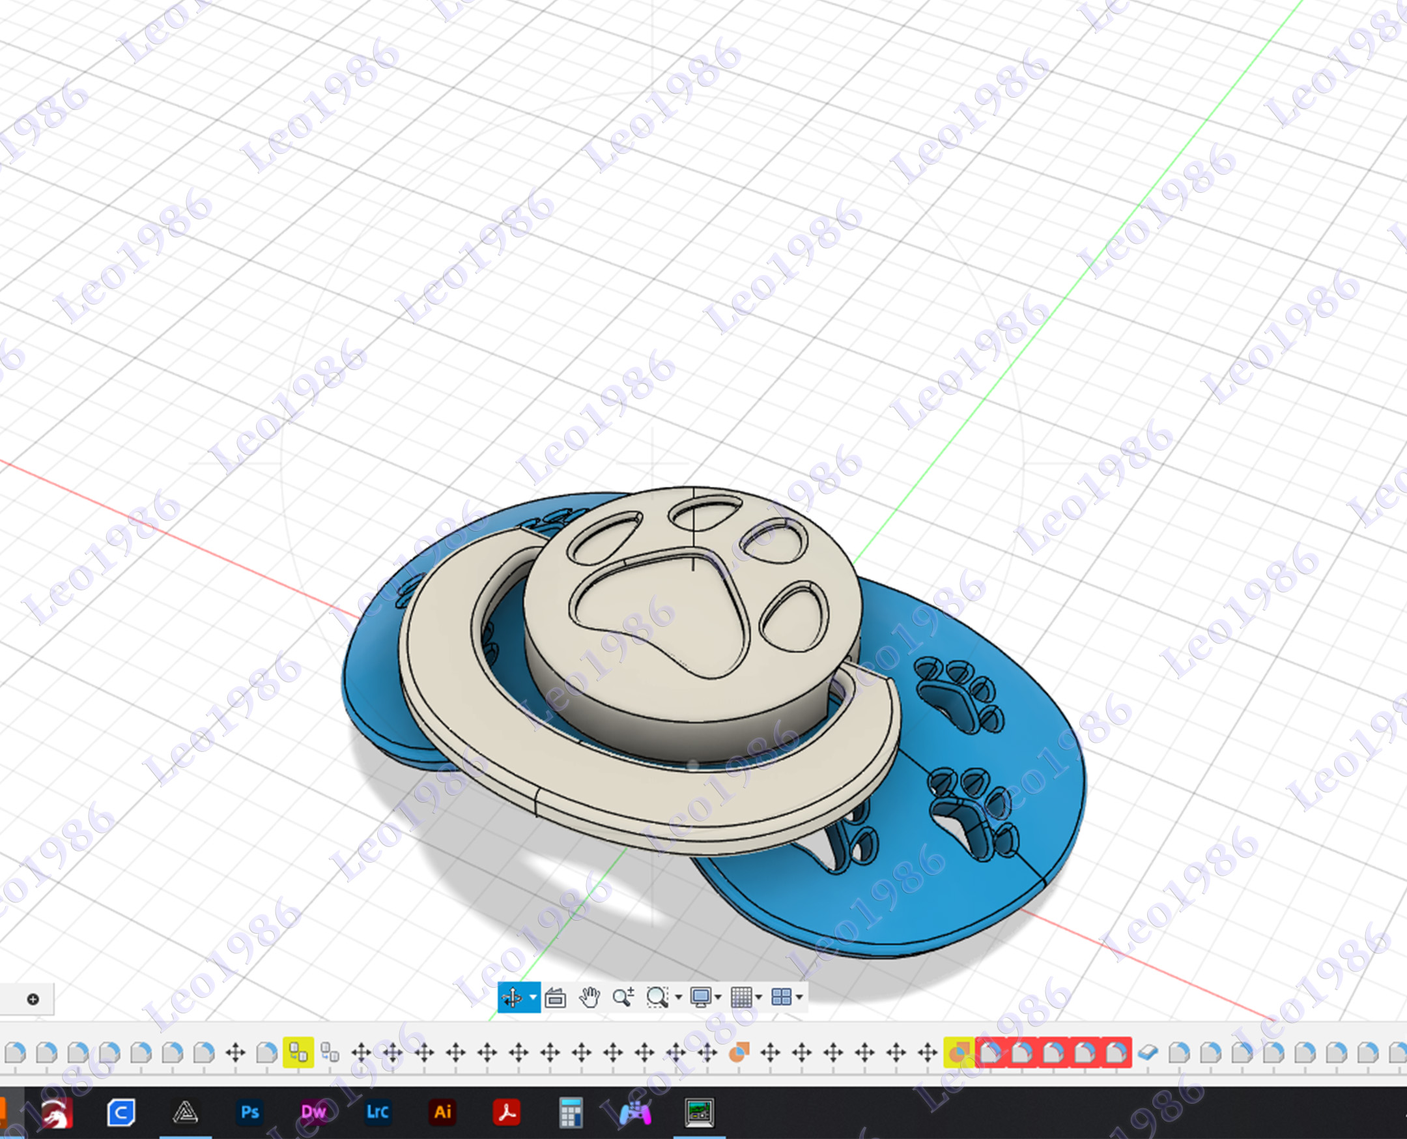This screenshot has height=1139, width=1407.
Task: Open the game controller app on taskbar
Action: pyautogui.click(x=635, y=1114)
